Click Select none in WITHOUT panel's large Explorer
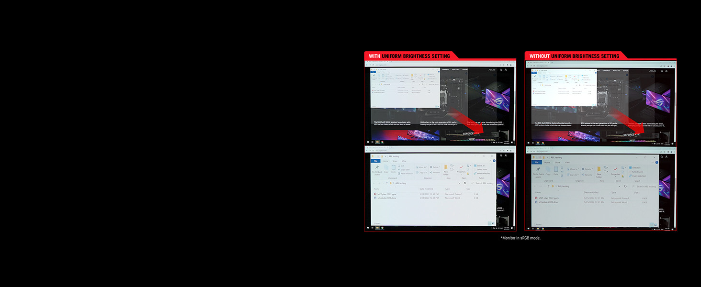 (637, 172)
